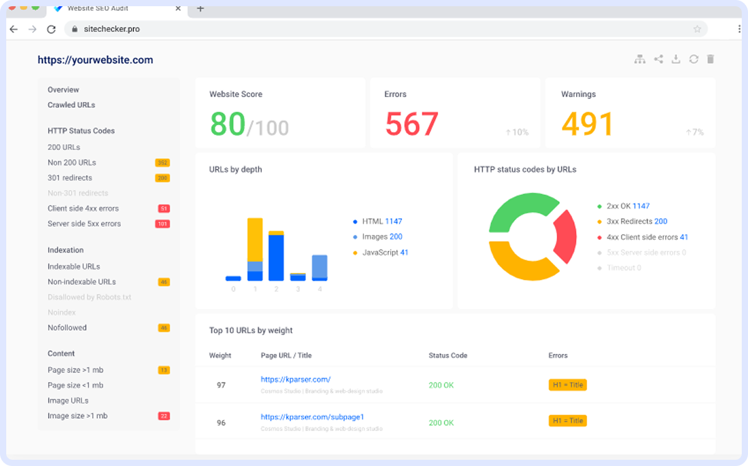Screen dimensions: 748x466
Task: Click the address bar URL field
Action: click(374, 29)
